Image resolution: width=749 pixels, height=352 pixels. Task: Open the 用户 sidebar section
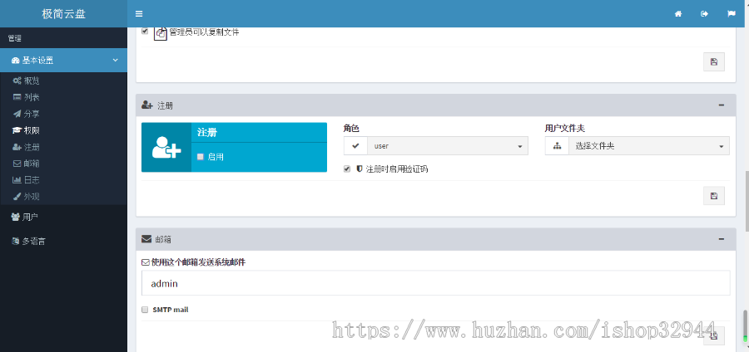click(63, 218)
